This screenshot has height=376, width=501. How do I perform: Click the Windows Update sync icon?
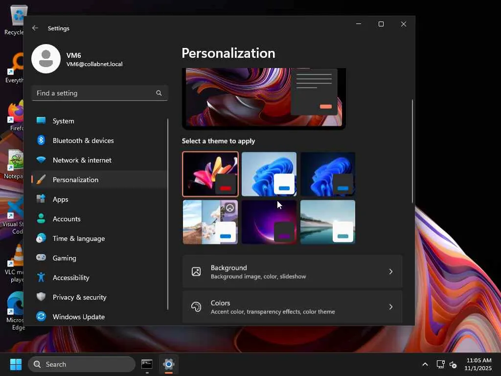point(41,317)
